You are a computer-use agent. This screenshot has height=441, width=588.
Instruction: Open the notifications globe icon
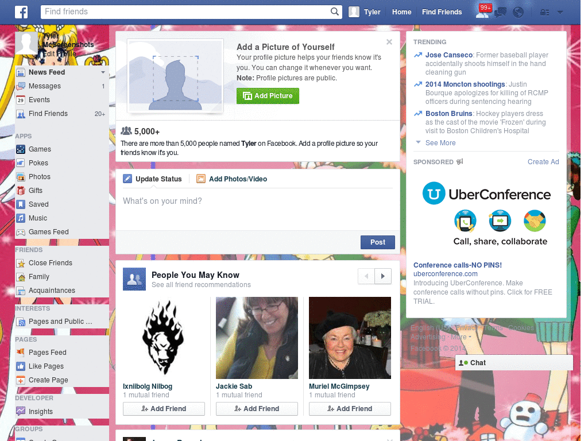[519, 13]
